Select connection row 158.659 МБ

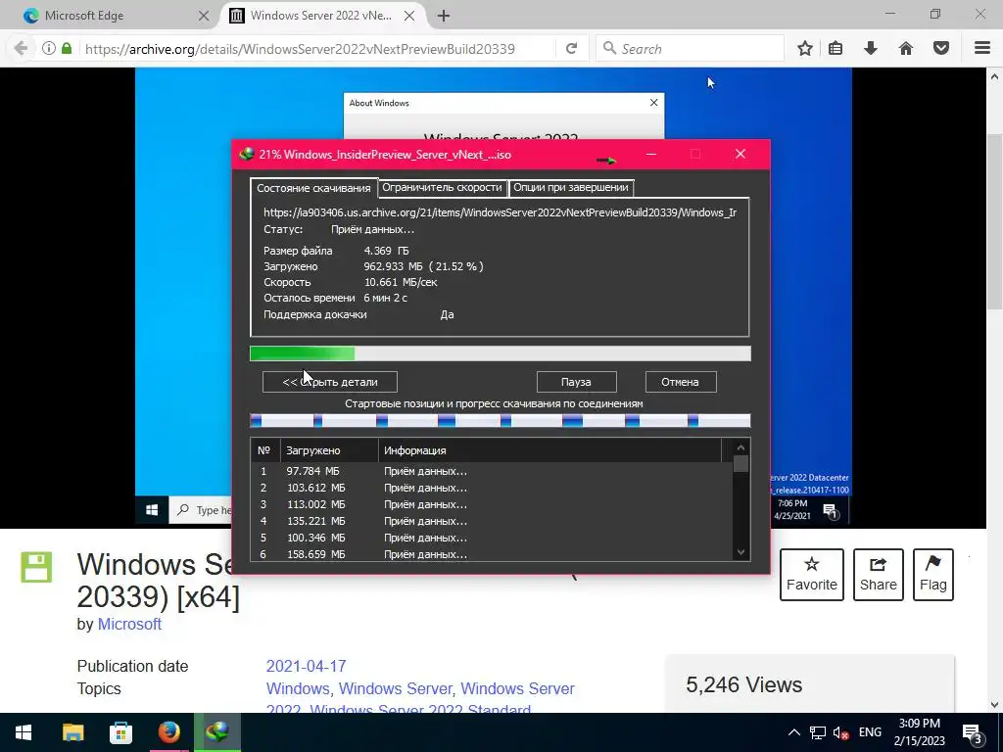click(492, 554)
